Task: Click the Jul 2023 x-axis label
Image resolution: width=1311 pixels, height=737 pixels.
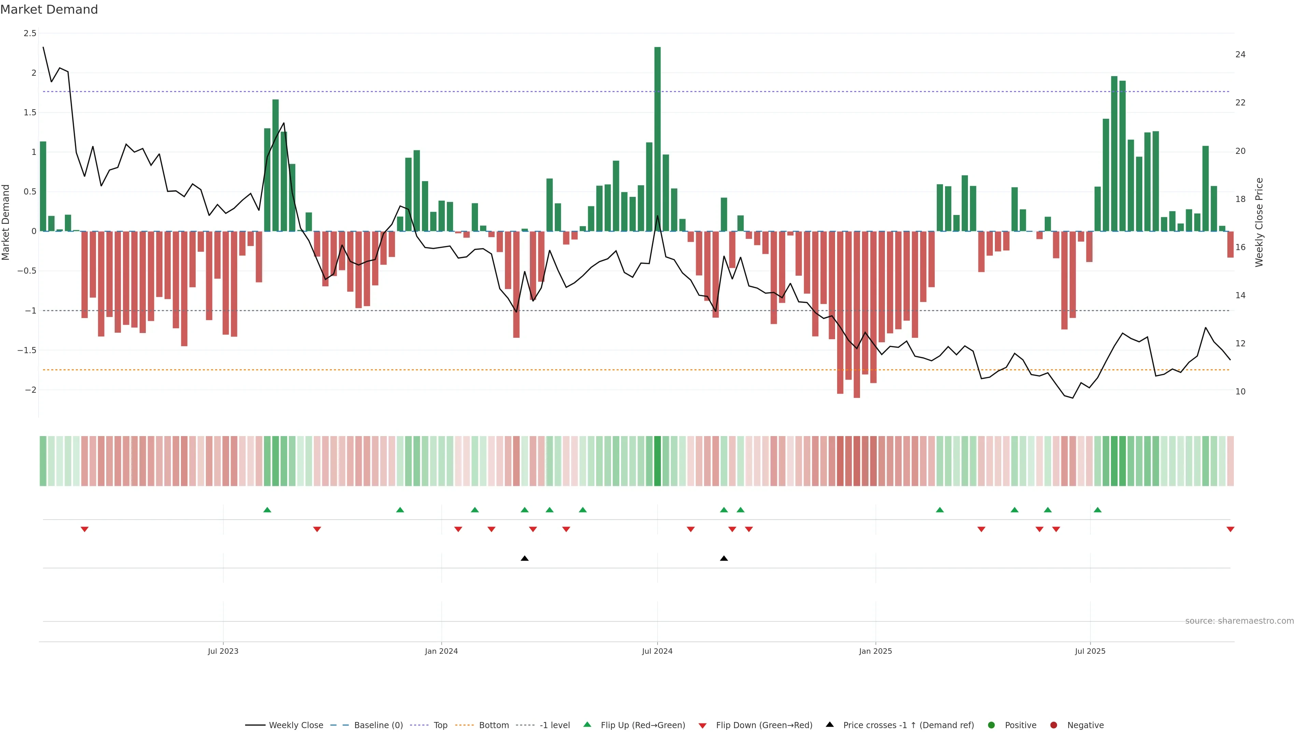Action: coord(223,651)
